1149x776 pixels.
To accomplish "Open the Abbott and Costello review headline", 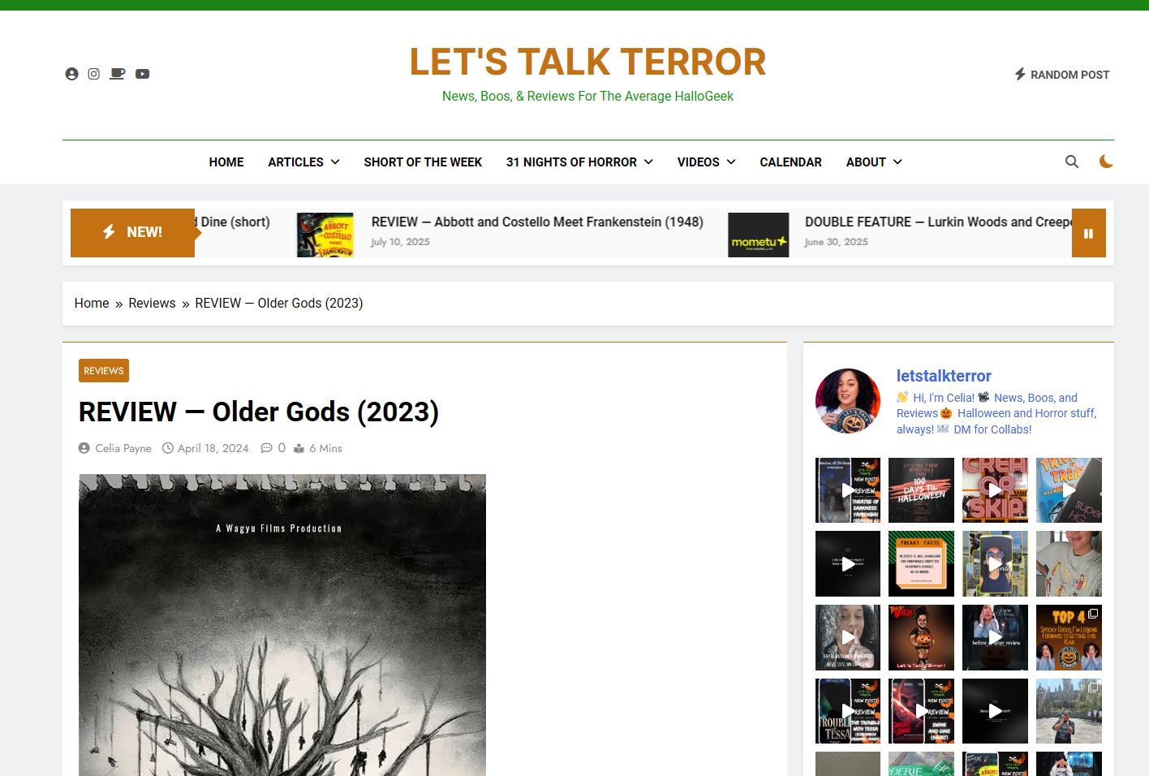I will (x=536, y=222).
